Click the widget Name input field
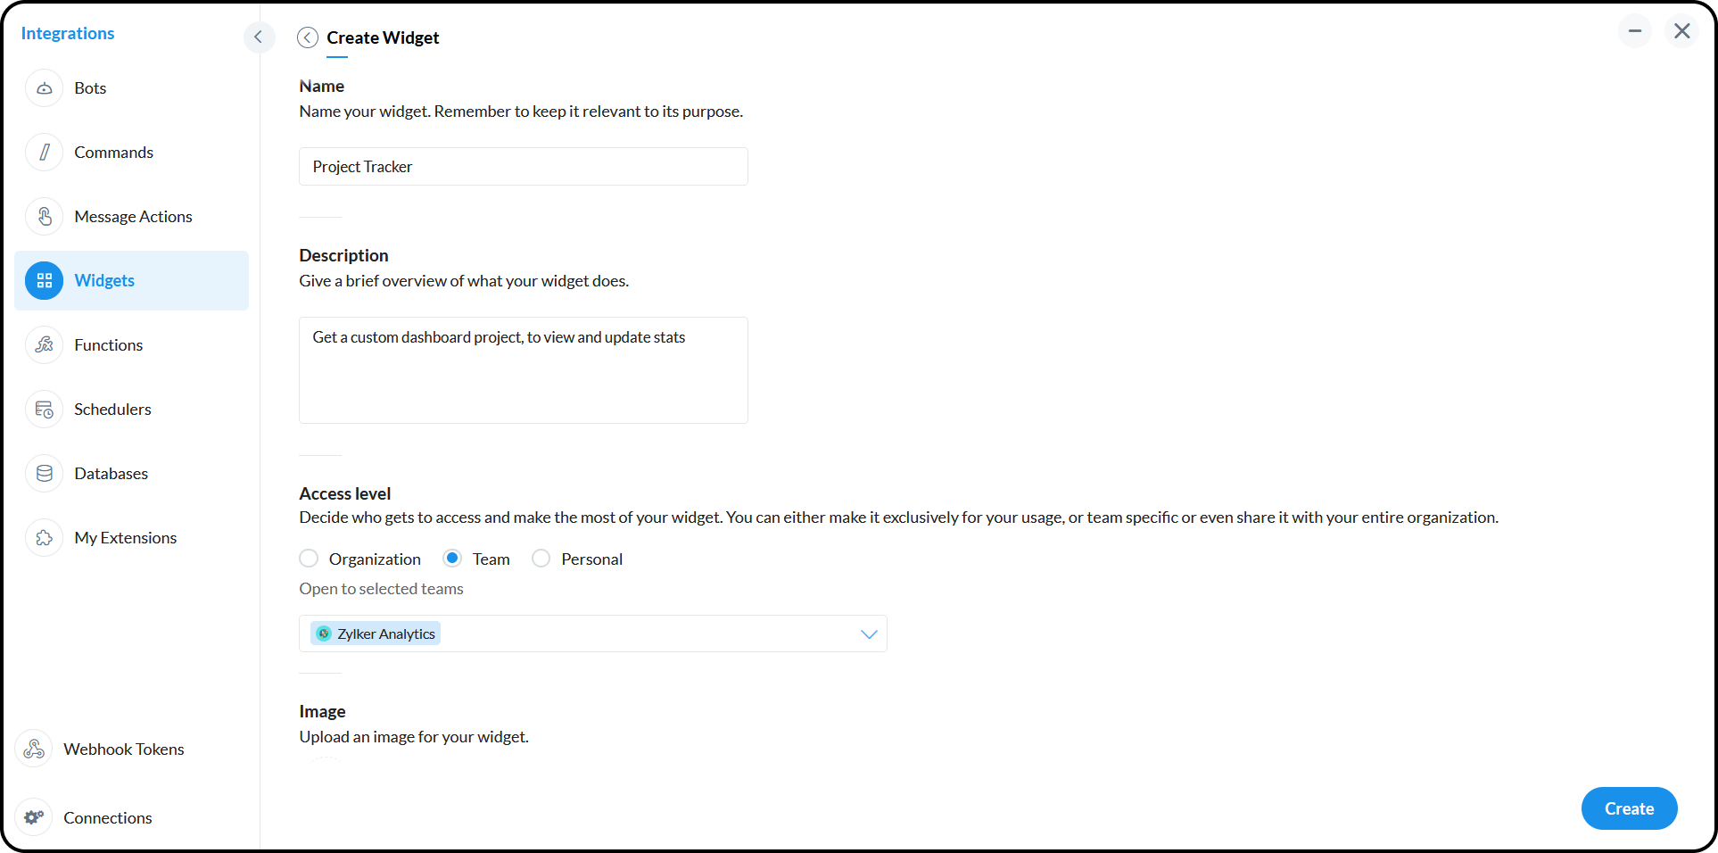This screenshot has height=853, width=1718. pos(523,167)
